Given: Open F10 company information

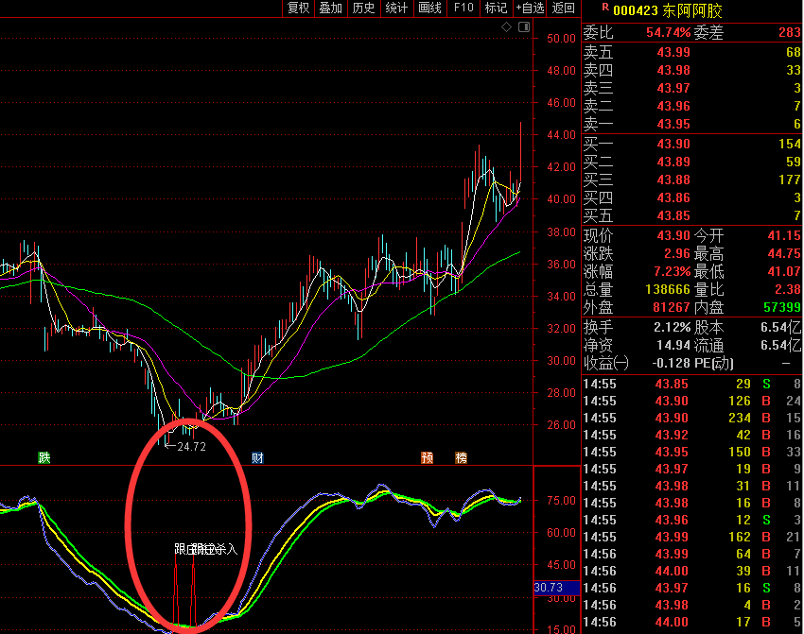Looking at the screenshot, I should point(463,8).
